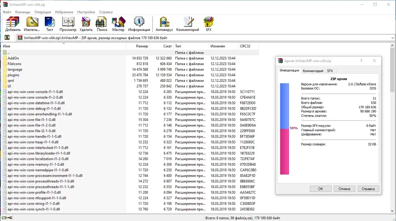
Task: Select file api-ms-win-core-heap-l1-1-0.dll
Action: [x=33, y=142]
